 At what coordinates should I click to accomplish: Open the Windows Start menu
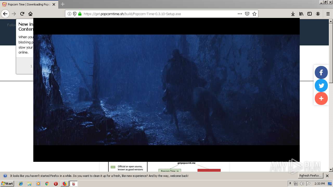tap(7, 184)
